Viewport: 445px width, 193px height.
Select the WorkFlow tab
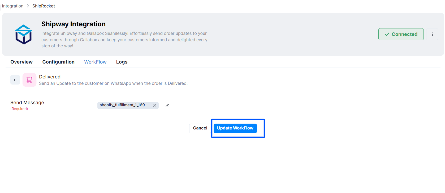[95, 62]
